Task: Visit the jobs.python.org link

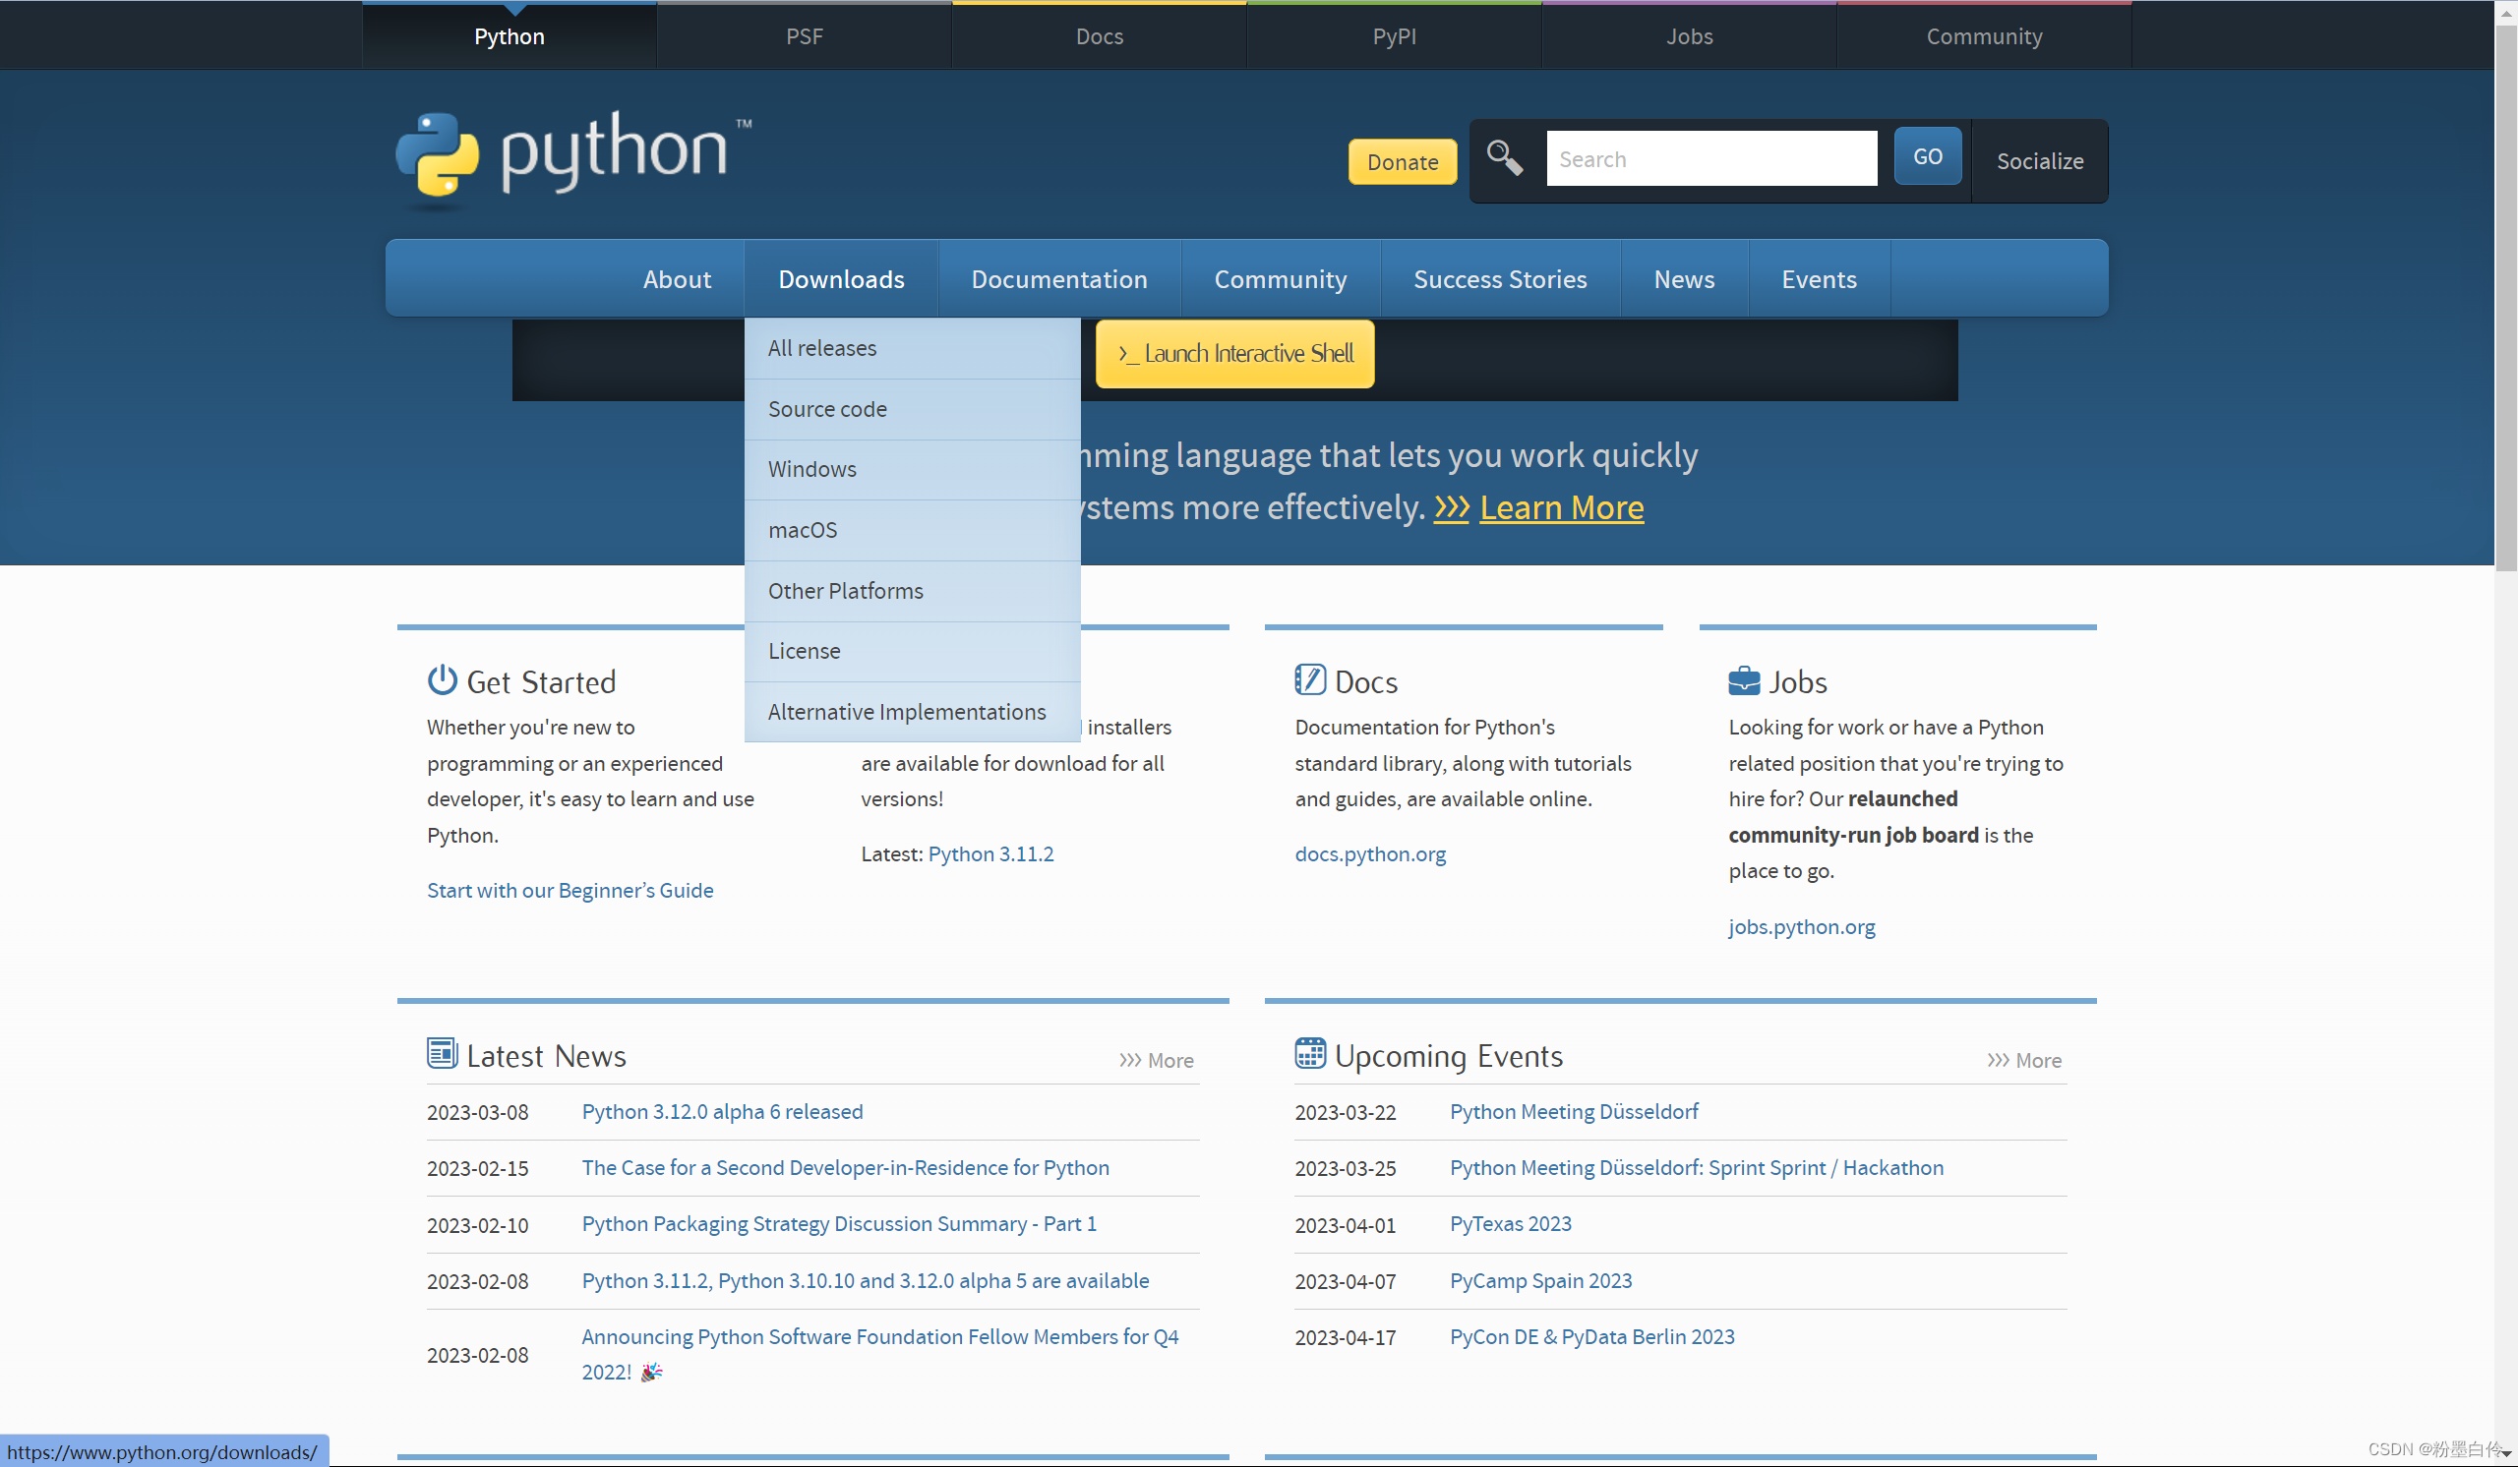Action: pyautogui.click(x=1802, y=927)
